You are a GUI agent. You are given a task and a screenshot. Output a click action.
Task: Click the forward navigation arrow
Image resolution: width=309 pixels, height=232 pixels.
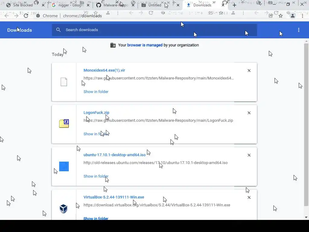point(16,16)
